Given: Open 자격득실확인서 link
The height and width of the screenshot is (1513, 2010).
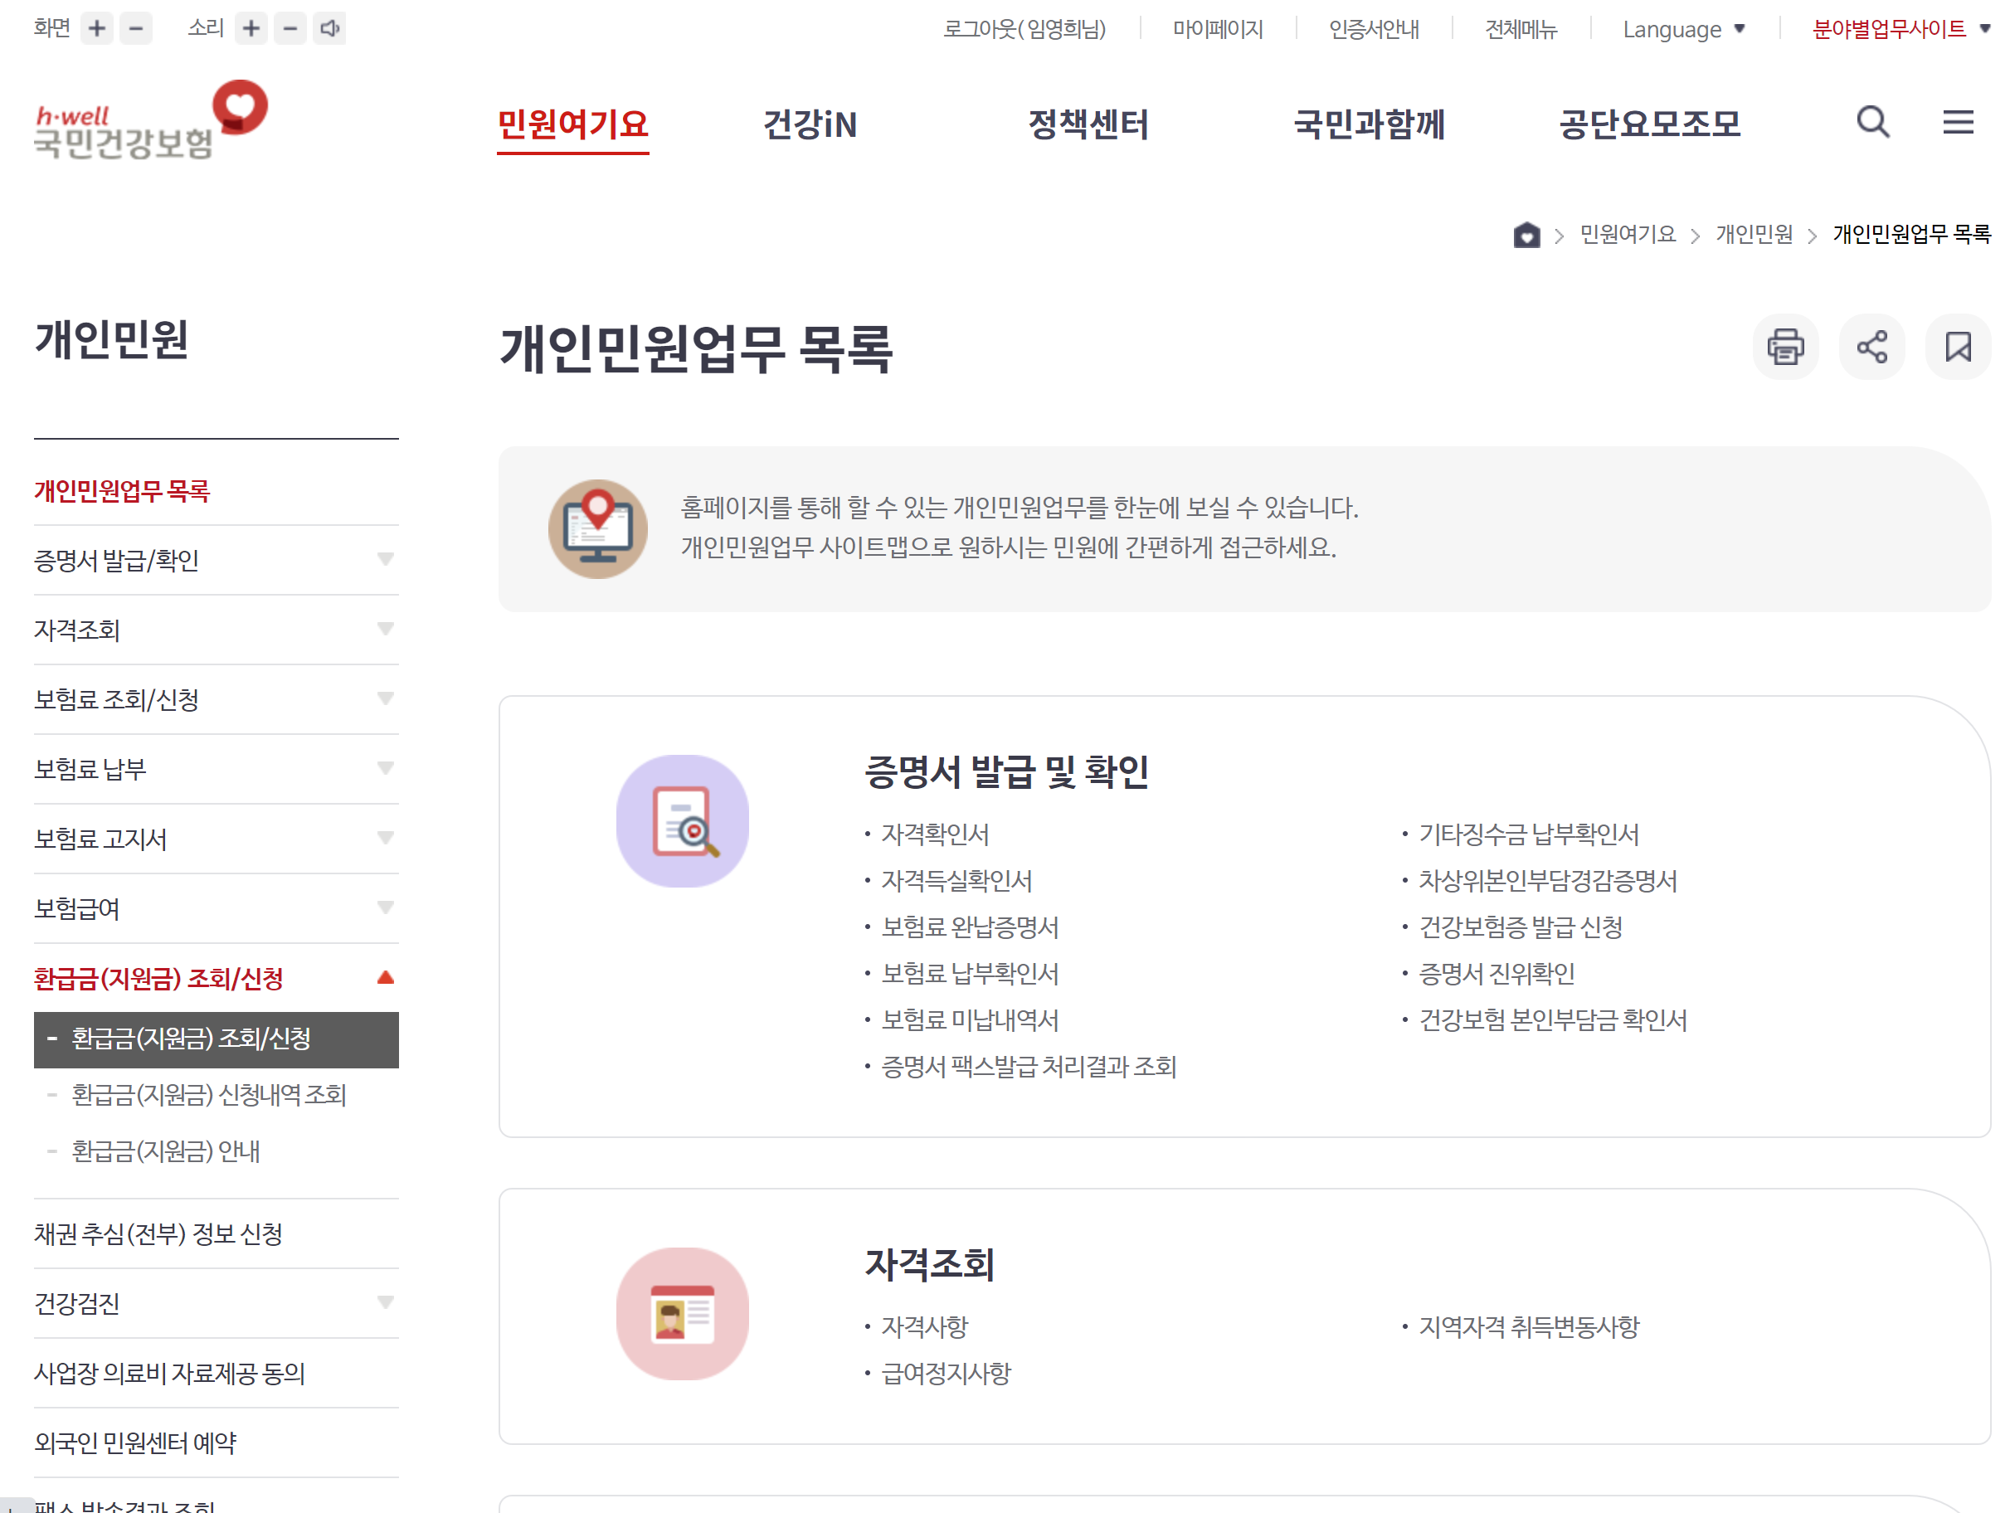Looking at the screenshot, I should click(956, 881).
